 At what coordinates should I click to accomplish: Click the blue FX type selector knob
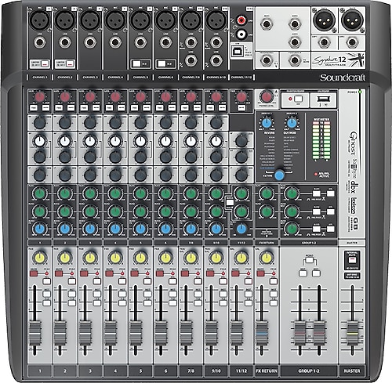[x=279, y=175]
